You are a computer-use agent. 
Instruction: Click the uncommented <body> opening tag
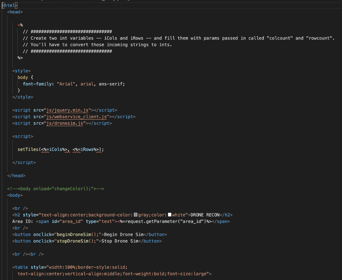pos(15,195)
